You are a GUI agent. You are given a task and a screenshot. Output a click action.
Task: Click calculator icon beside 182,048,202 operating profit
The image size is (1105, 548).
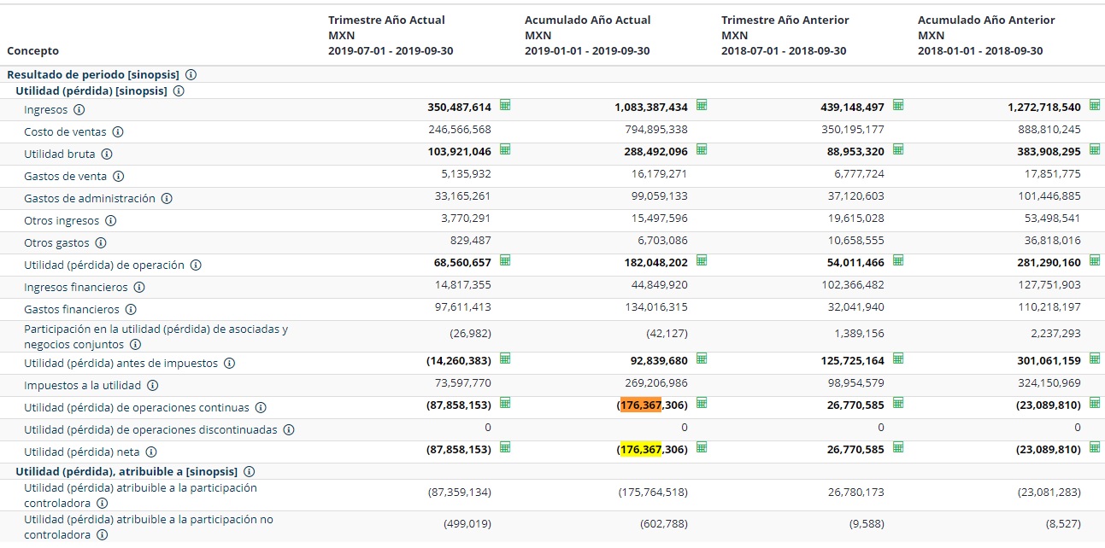pos(702,260)
